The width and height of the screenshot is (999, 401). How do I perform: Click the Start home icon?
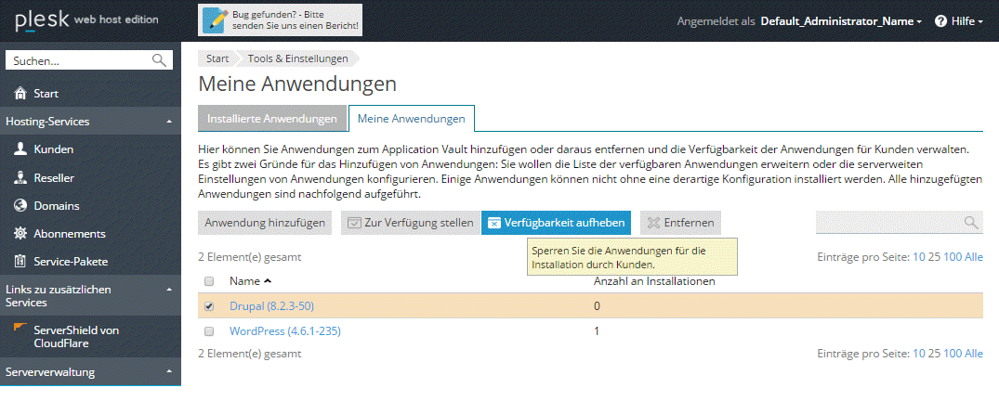coord(20,94)
